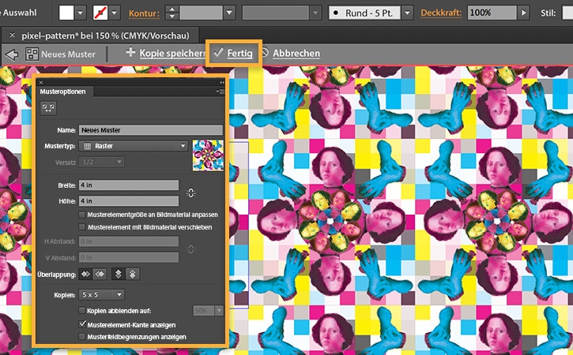The image size is (573, 355).
Task: Enable Kopien abblenden auf checkbox
Action: 82,311
